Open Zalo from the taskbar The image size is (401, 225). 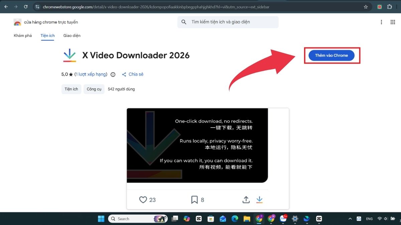283,219
